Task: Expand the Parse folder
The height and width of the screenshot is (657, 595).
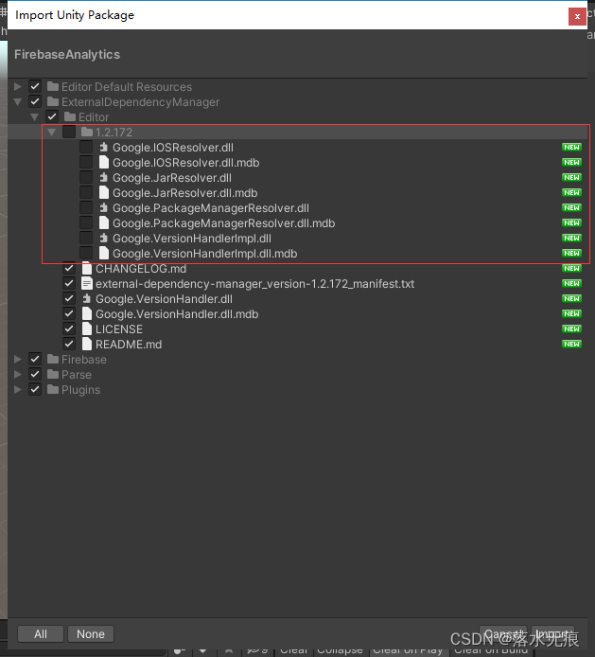Action: point(18,374)
